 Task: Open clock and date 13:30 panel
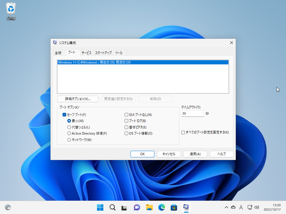click(272, 207)
